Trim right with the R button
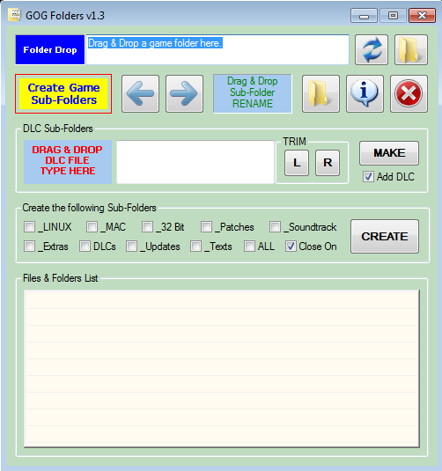This screenshot has height=471, width=442. (328, 163)
